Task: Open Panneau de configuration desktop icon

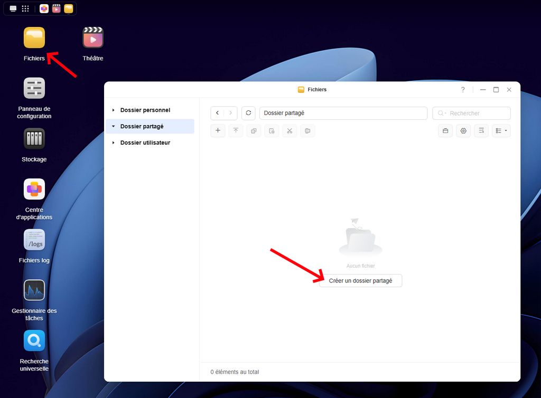Action: [x=34, y=88]
